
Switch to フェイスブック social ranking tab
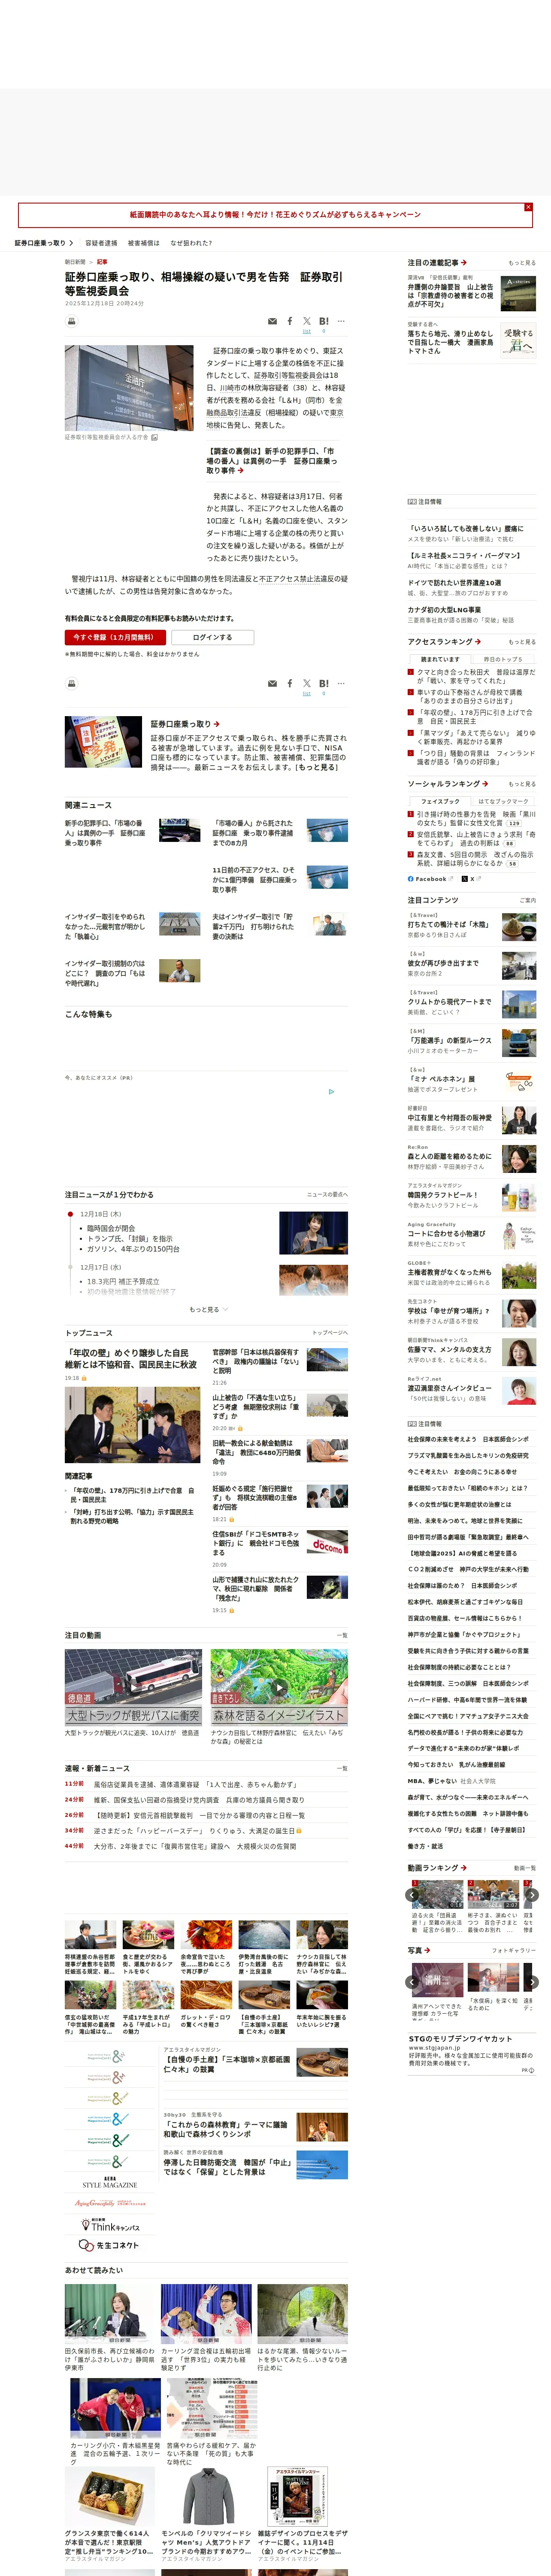tap(440, 801)
